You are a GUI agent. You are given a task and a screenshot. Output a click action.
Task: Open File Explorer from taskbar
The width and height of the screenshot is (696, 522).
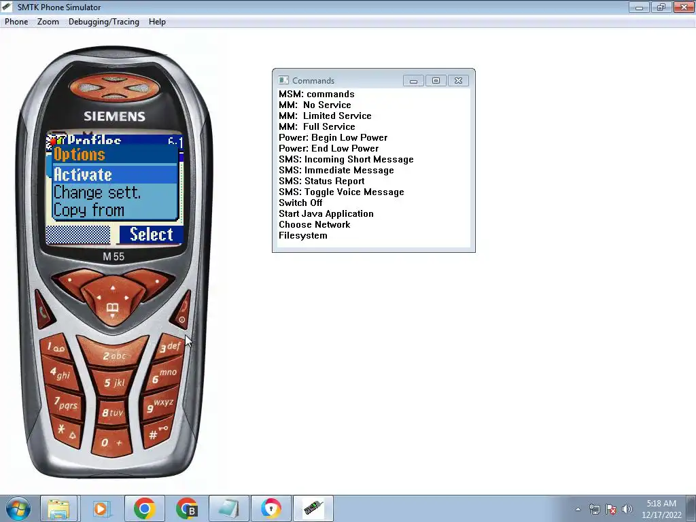click(x=58, y=508)
